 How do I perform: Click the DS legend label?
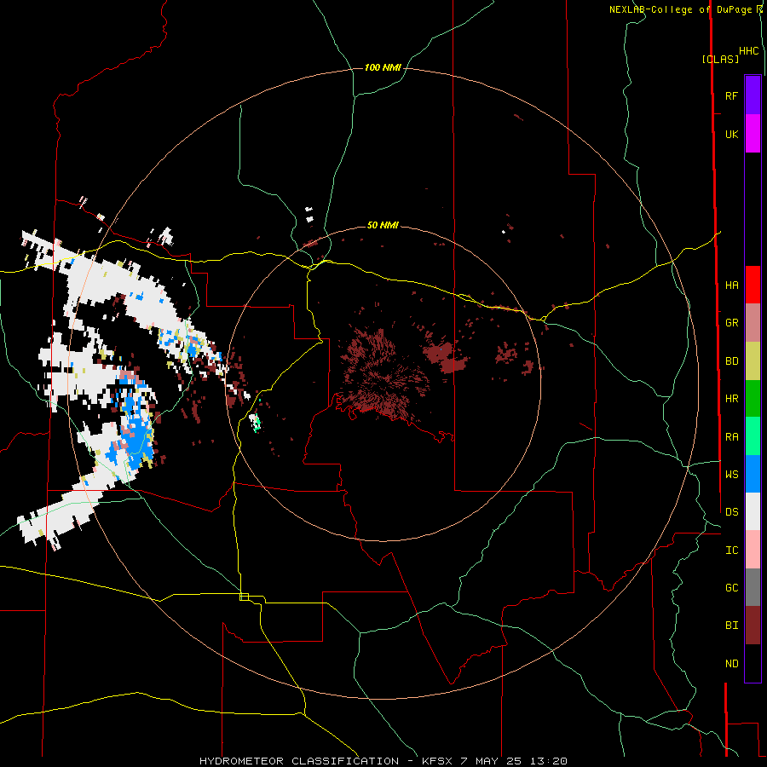(731, 511)
